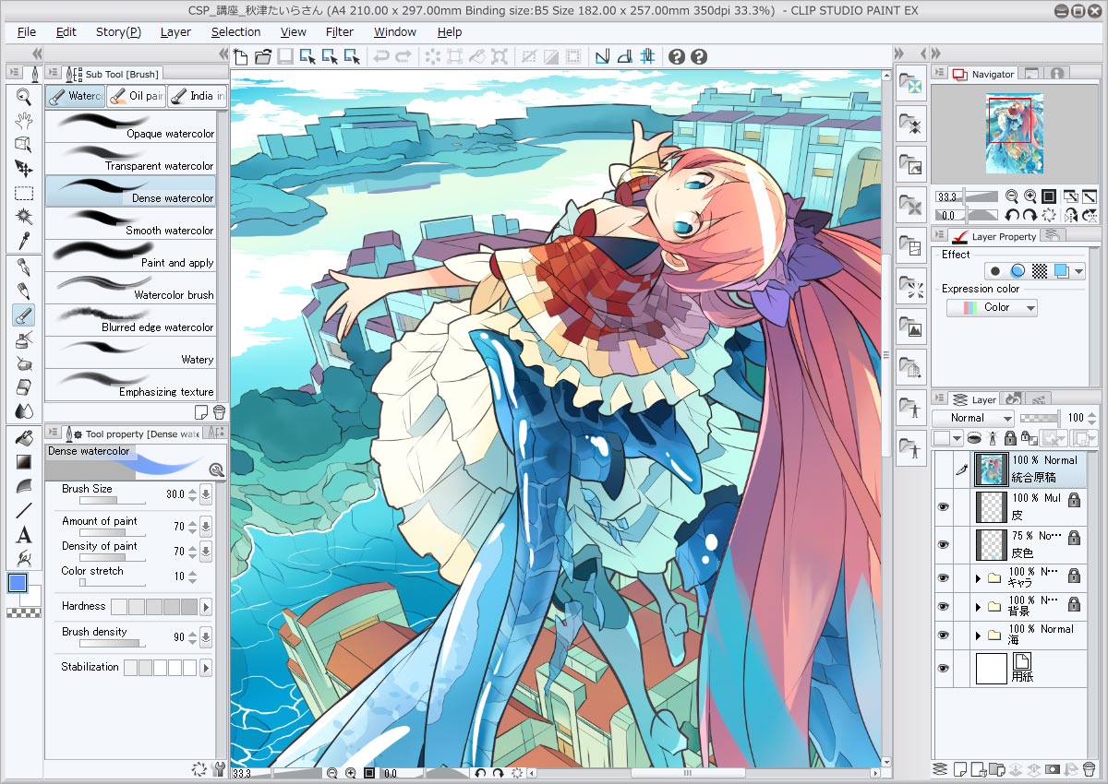
Task: Open the Filter menu
Action: [340, 32]
